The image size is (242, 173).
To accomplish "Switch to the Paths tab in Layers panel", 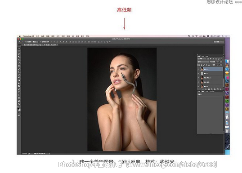I will (206, 57).
